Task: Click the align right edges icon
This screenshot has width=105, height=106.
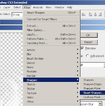Action: [100, 14]
